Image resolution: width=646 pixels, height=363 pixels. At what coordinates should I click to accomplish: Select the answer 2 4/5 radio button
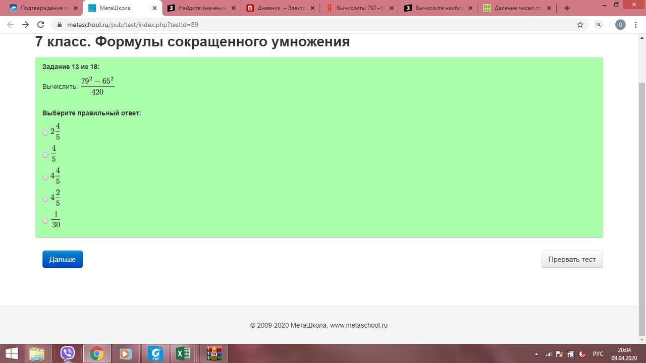[45, 133]
